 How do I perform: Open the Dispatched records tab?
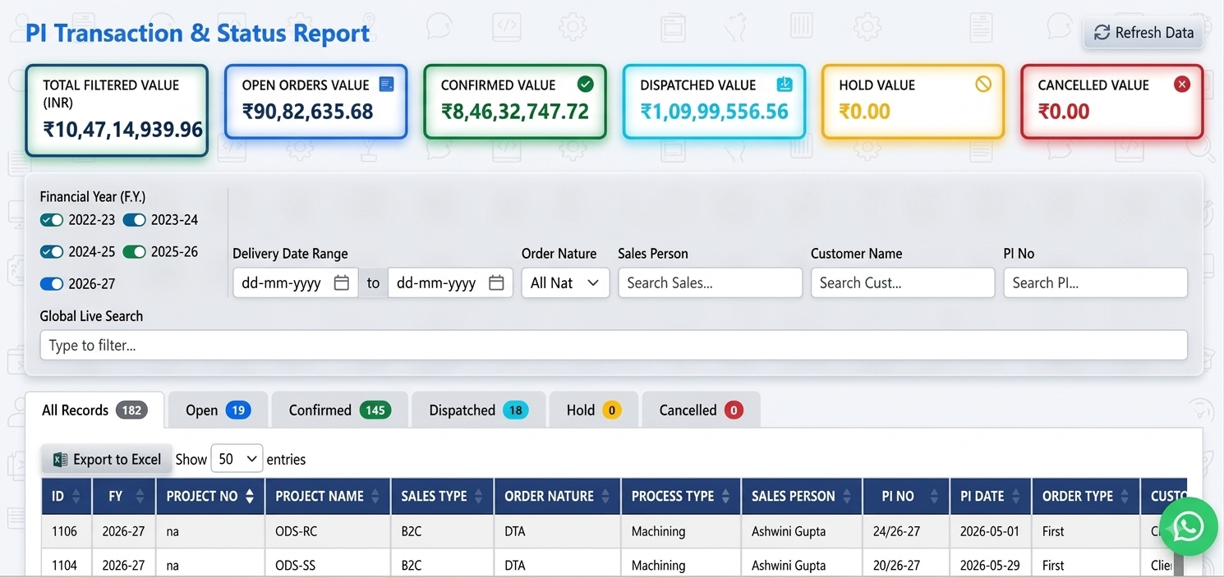point(478,410)
